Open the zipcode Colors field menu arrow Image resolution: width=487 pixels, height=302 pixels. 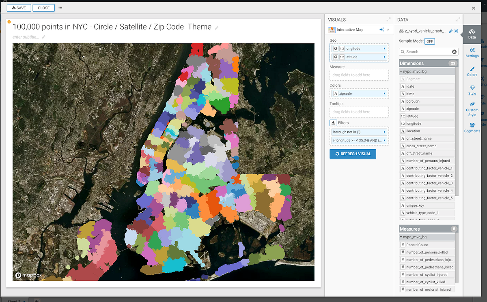point(384,94)
